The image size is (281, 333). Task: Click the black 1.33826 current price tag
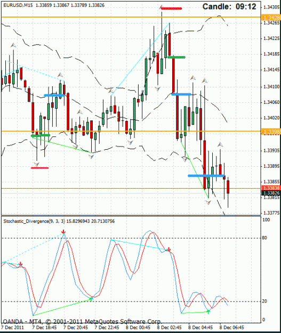click(x=271, y=193)
